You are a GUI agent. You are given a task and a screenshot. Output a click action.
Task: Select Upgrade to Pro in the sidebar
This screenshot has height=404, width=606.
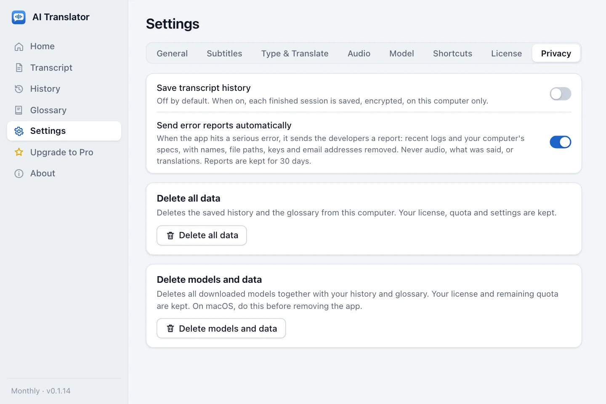click(x=64, y=152)
